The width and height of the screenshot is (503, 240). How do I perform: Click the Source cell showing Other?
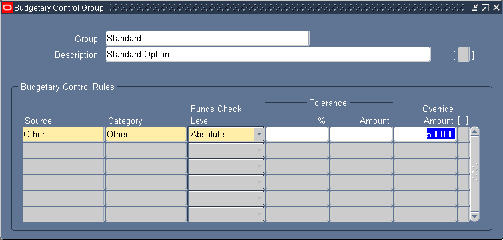pos(63,134)
